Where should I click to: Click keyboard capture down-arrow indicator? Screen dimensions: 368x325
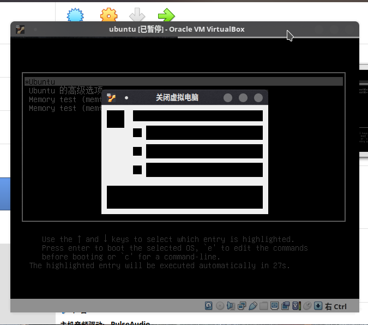tap(318, 306)
